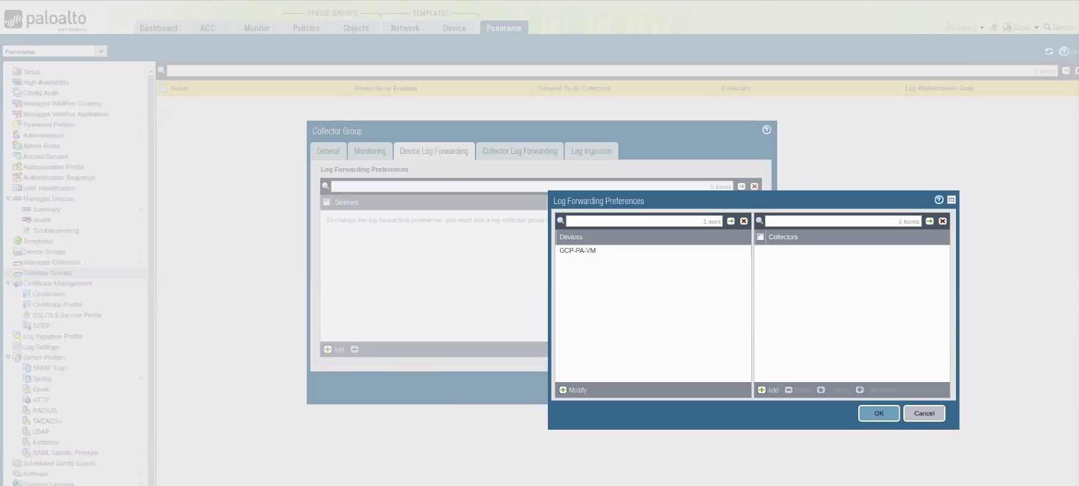Open the Panorama context dropdown

[x=101, y=51]
